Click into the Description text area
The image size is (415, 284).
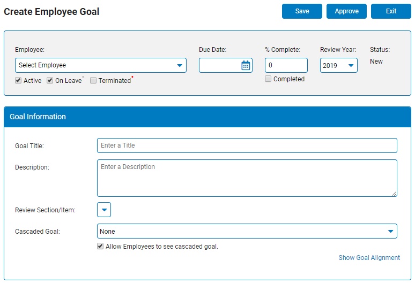[247, 178]
